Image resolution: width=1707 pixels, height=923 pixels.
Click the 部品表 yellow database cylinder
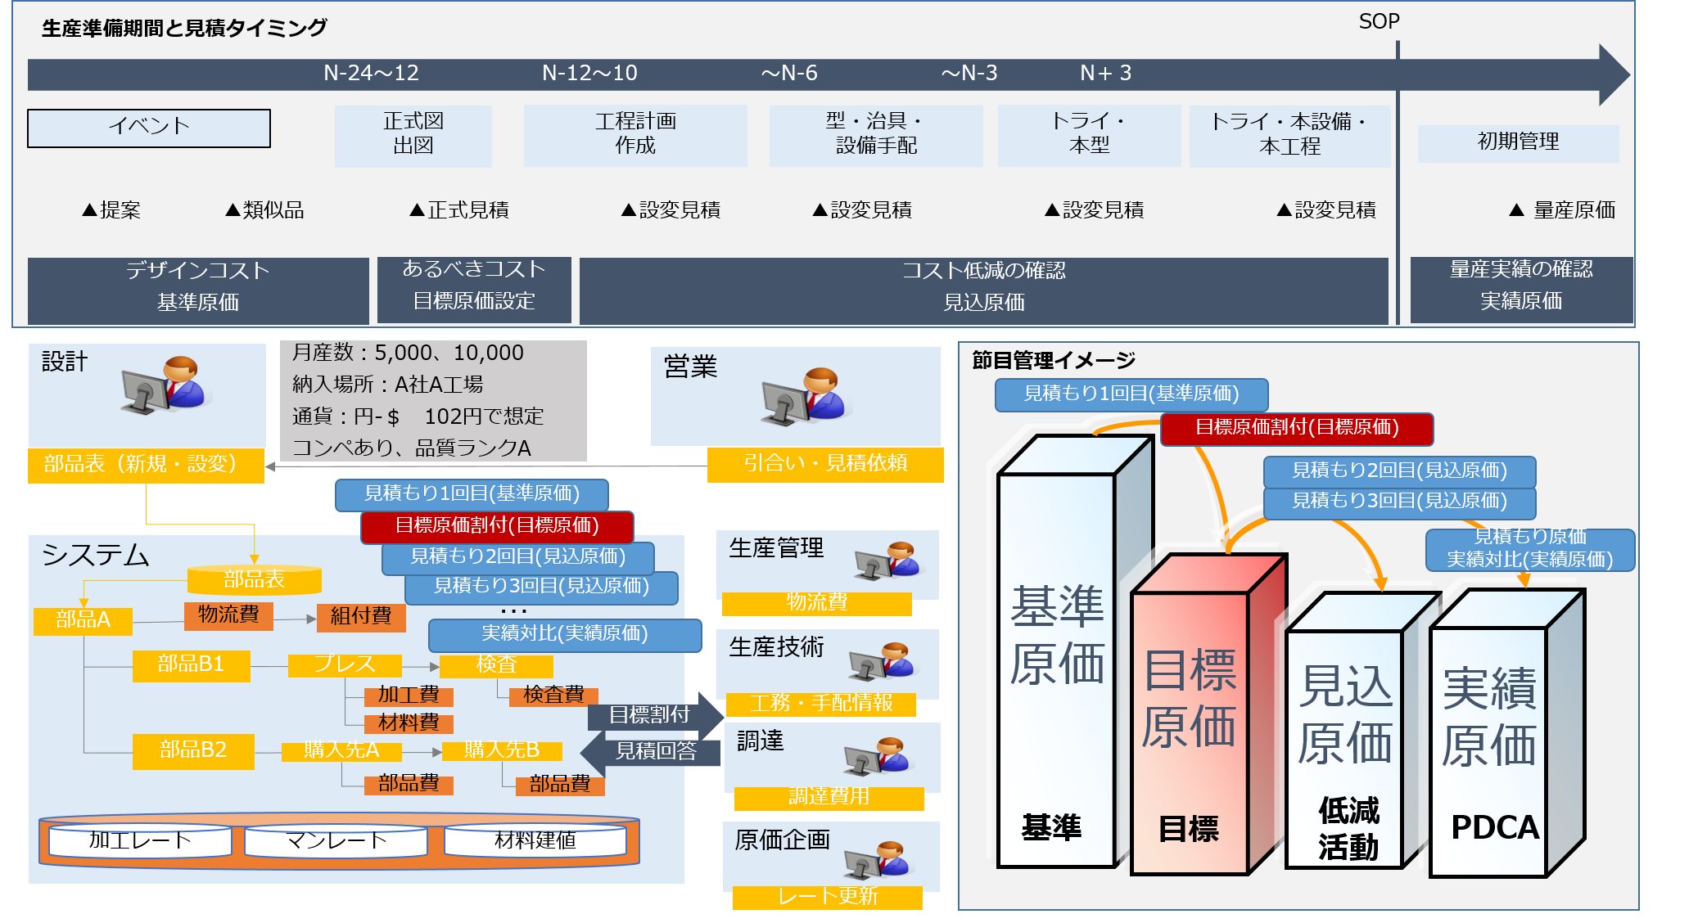[254, 579]
